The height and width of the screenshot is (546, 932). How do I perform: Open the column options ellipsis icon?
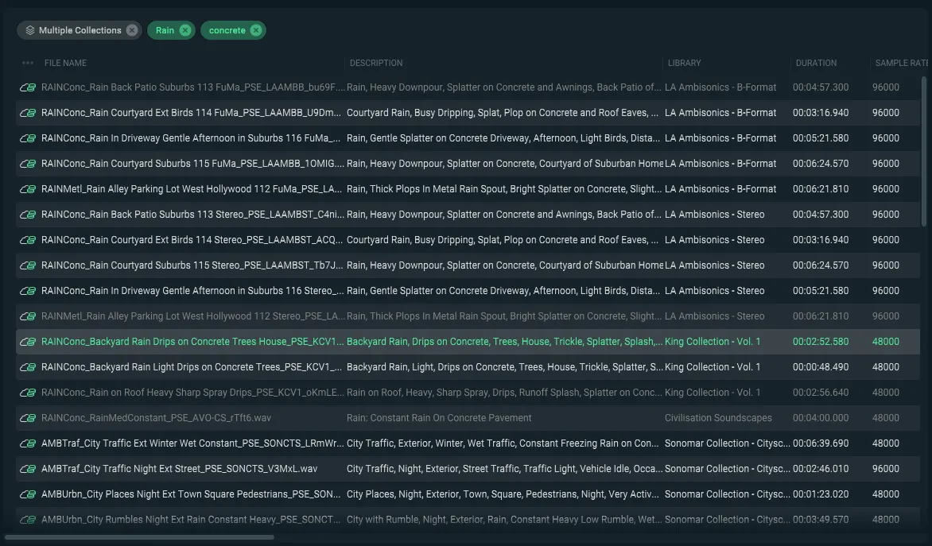click(x=27, y=63)
